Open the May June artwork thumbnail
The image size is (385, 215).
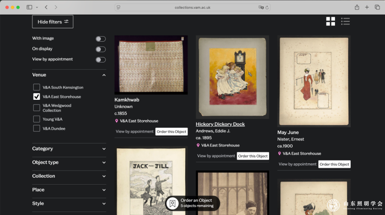tap(314, 81)
